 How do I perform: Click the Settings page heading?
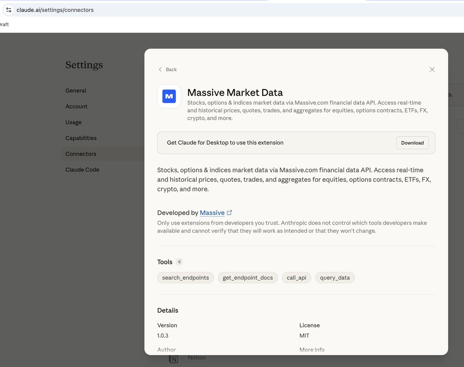click(x=84, y=65)
